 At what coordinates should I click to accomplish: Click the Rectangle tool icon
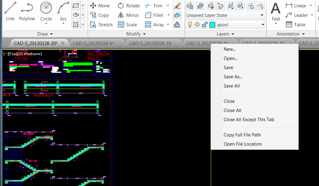76,6
